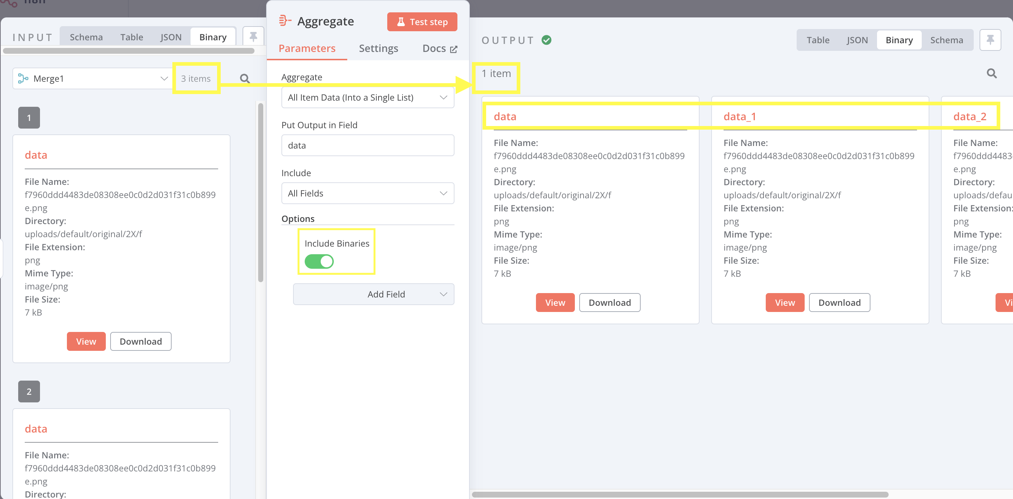1013x499 pixels.
Task: View the input item 1 data file
Action: coord(86,341)
